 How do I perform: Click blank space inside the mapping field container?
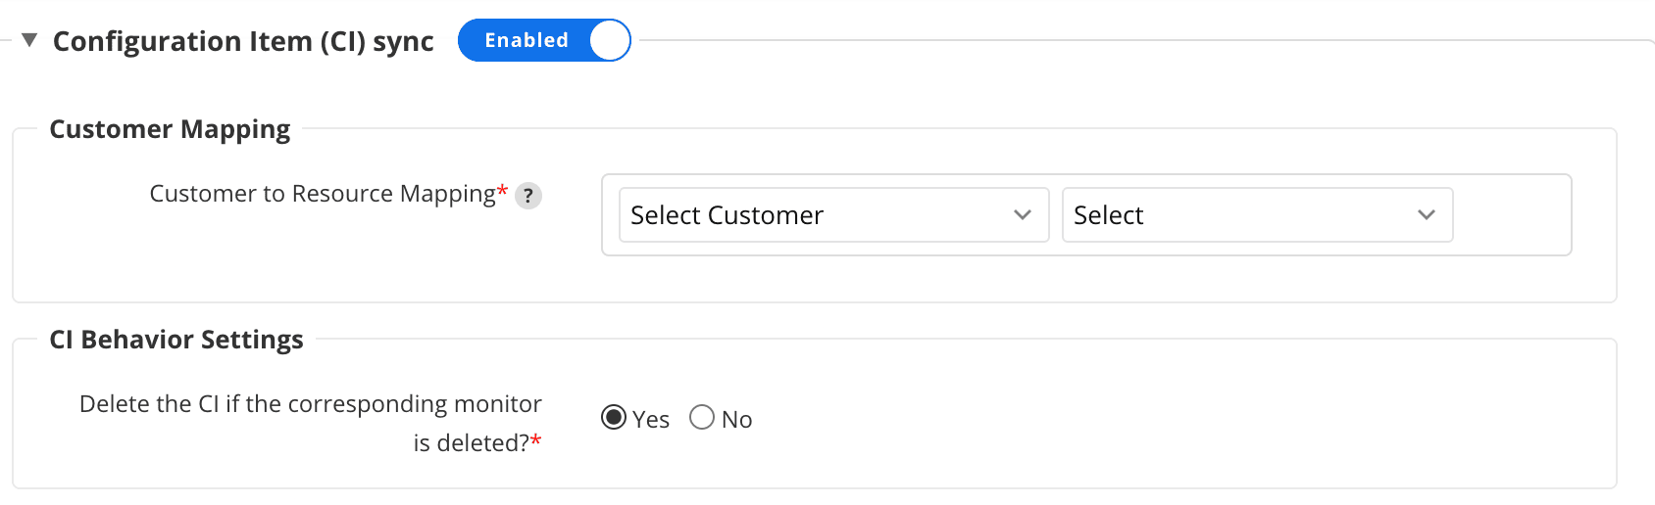click(x=1511, y=215)
